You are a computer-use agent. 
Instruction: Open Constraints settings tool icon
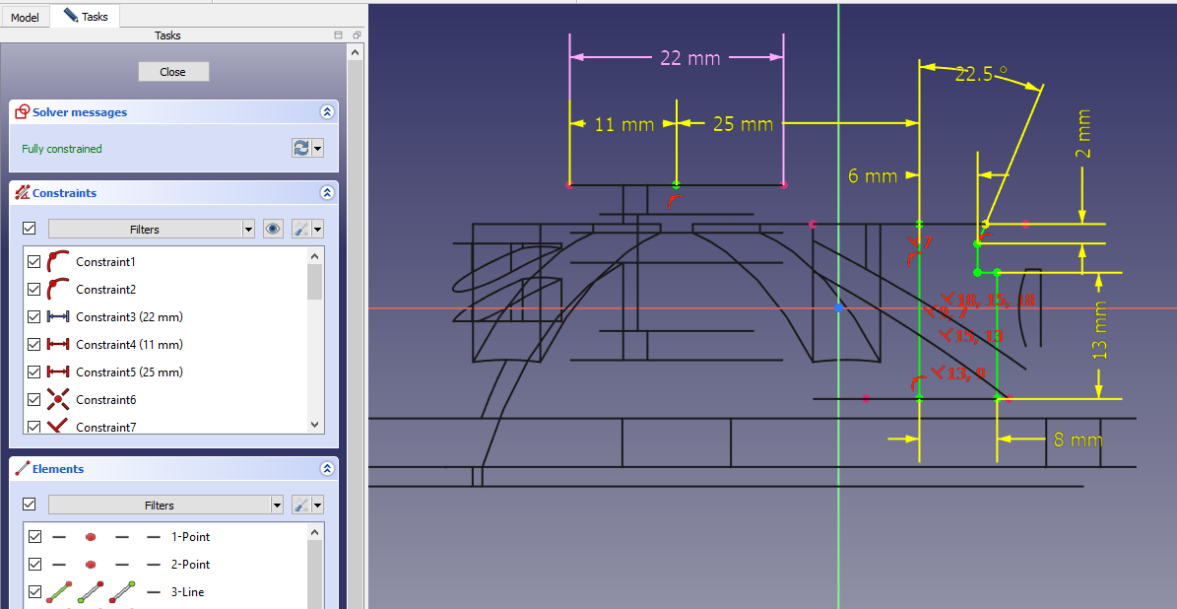(x=302, y=229)
